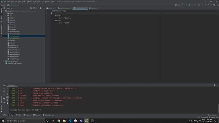
Task: Click the Debug bug icon in top toolbar
Action: click(189, 5)
